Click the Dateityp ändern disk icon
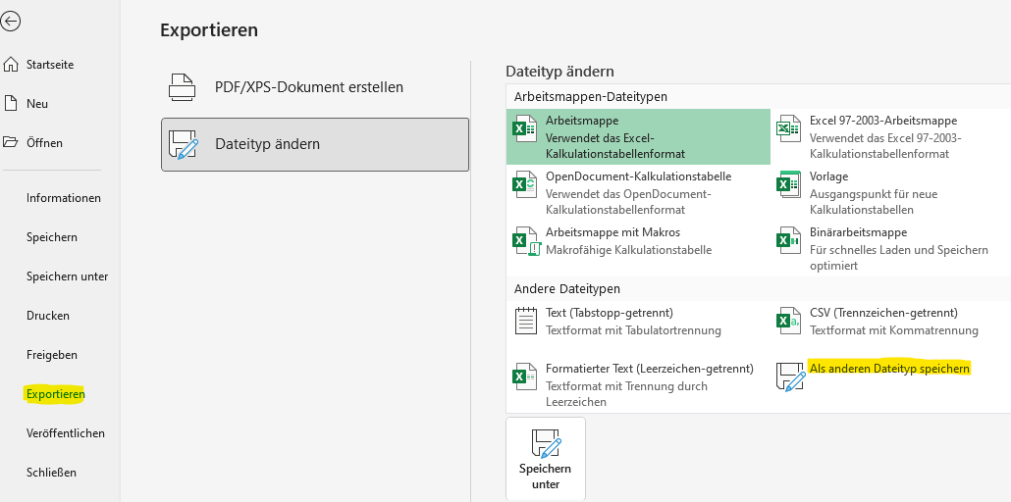This screenshot has height=502, width=1011. (182, 144)
